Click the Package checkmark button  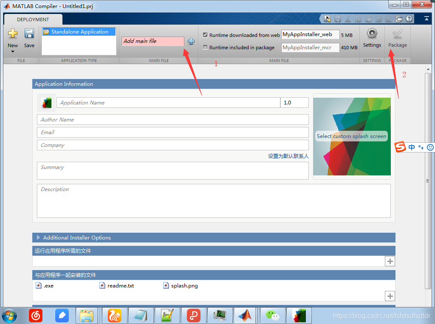[397, 38]
